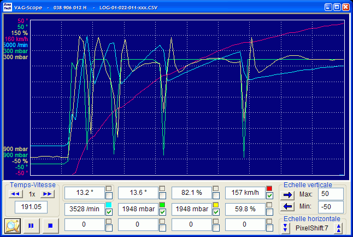This screenshot has height=237, width=353.
Task: Decrease horizontal PixelShift with down arrows
Action: 286,228
